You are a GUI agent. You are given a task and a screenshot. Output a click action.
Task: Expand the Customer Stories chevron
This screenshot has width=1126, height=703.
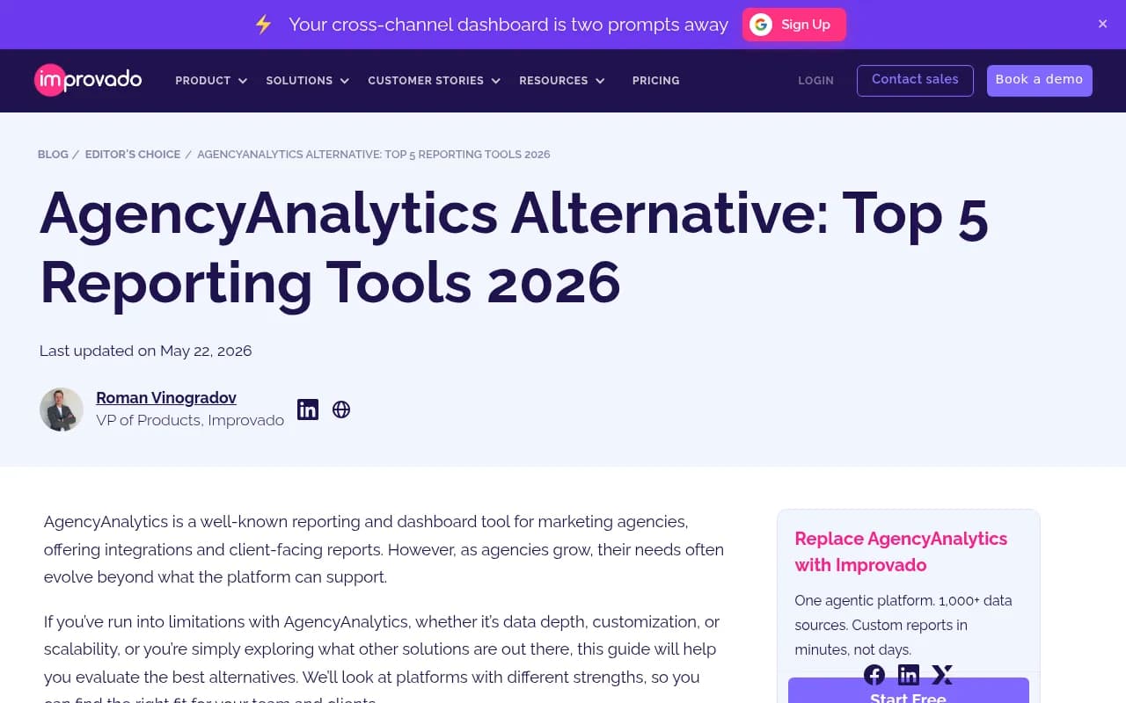click(x=495, y=81)
